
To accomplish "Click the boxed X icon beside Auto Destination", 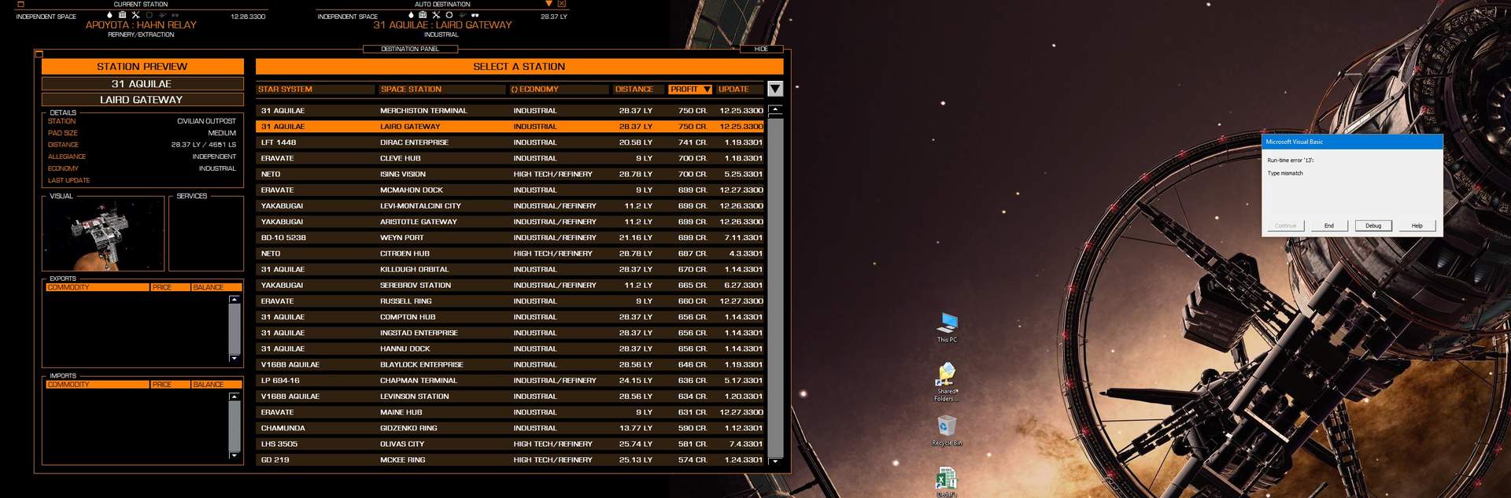I will (562, 4).
